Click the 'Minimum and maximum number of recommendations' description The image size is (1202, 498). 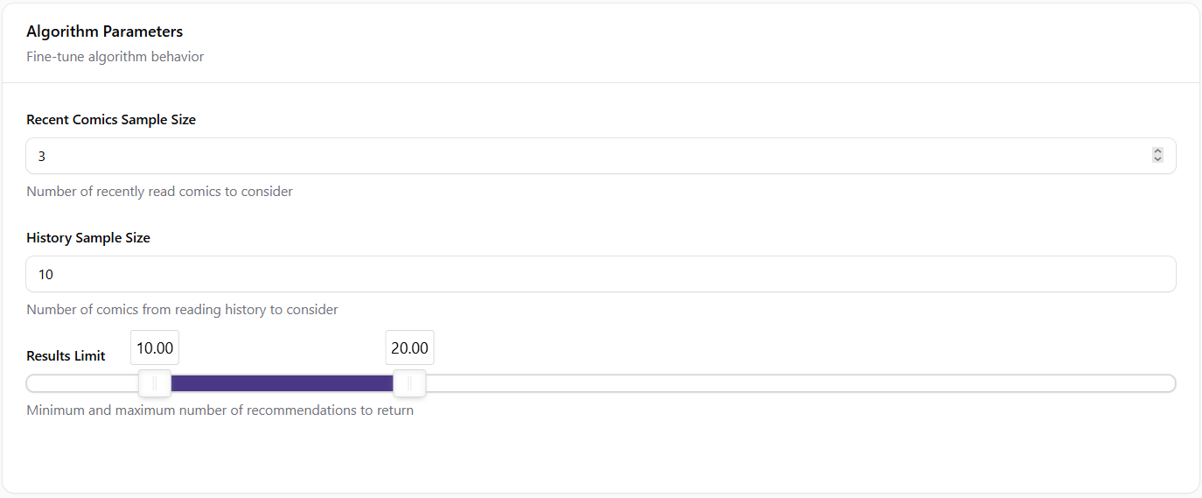coord(220,410)
